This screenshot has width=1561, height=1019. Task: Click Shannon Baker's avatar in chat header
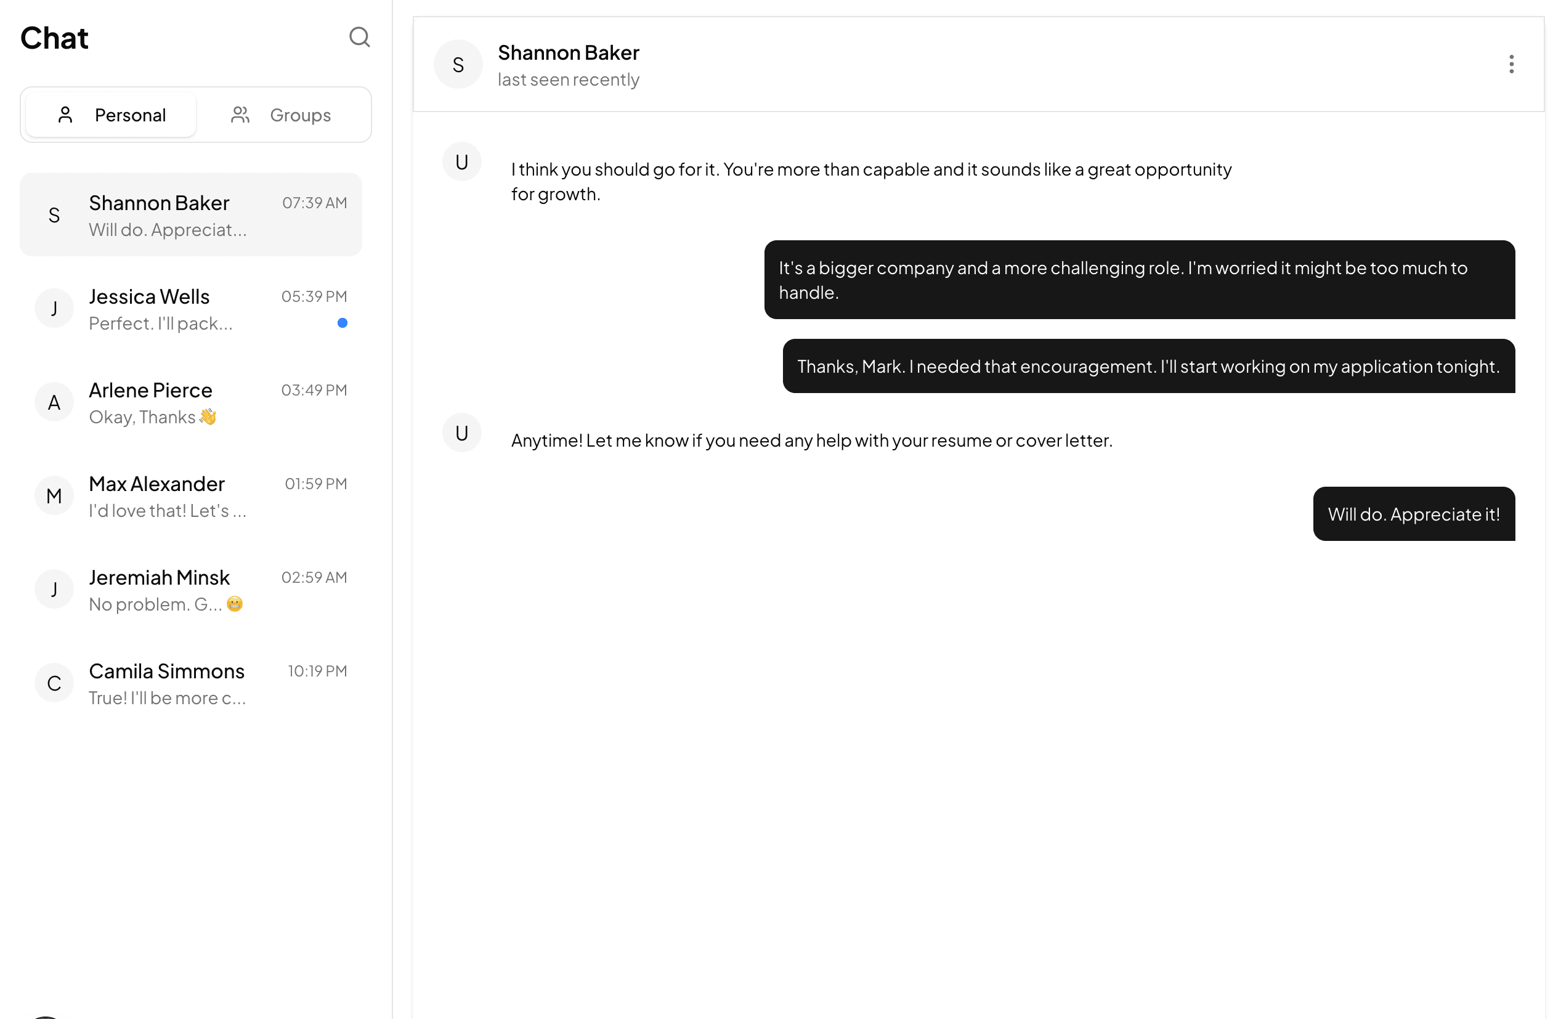pyautogui.click(x=458, y=63)
